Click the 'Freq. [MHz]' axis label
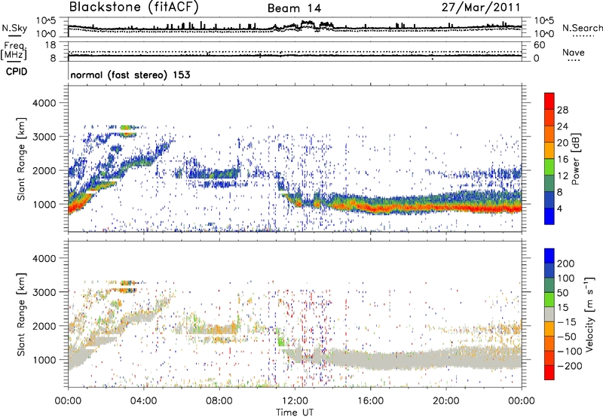The width and height of the screenshot is (603, 417). coord(14,51)
